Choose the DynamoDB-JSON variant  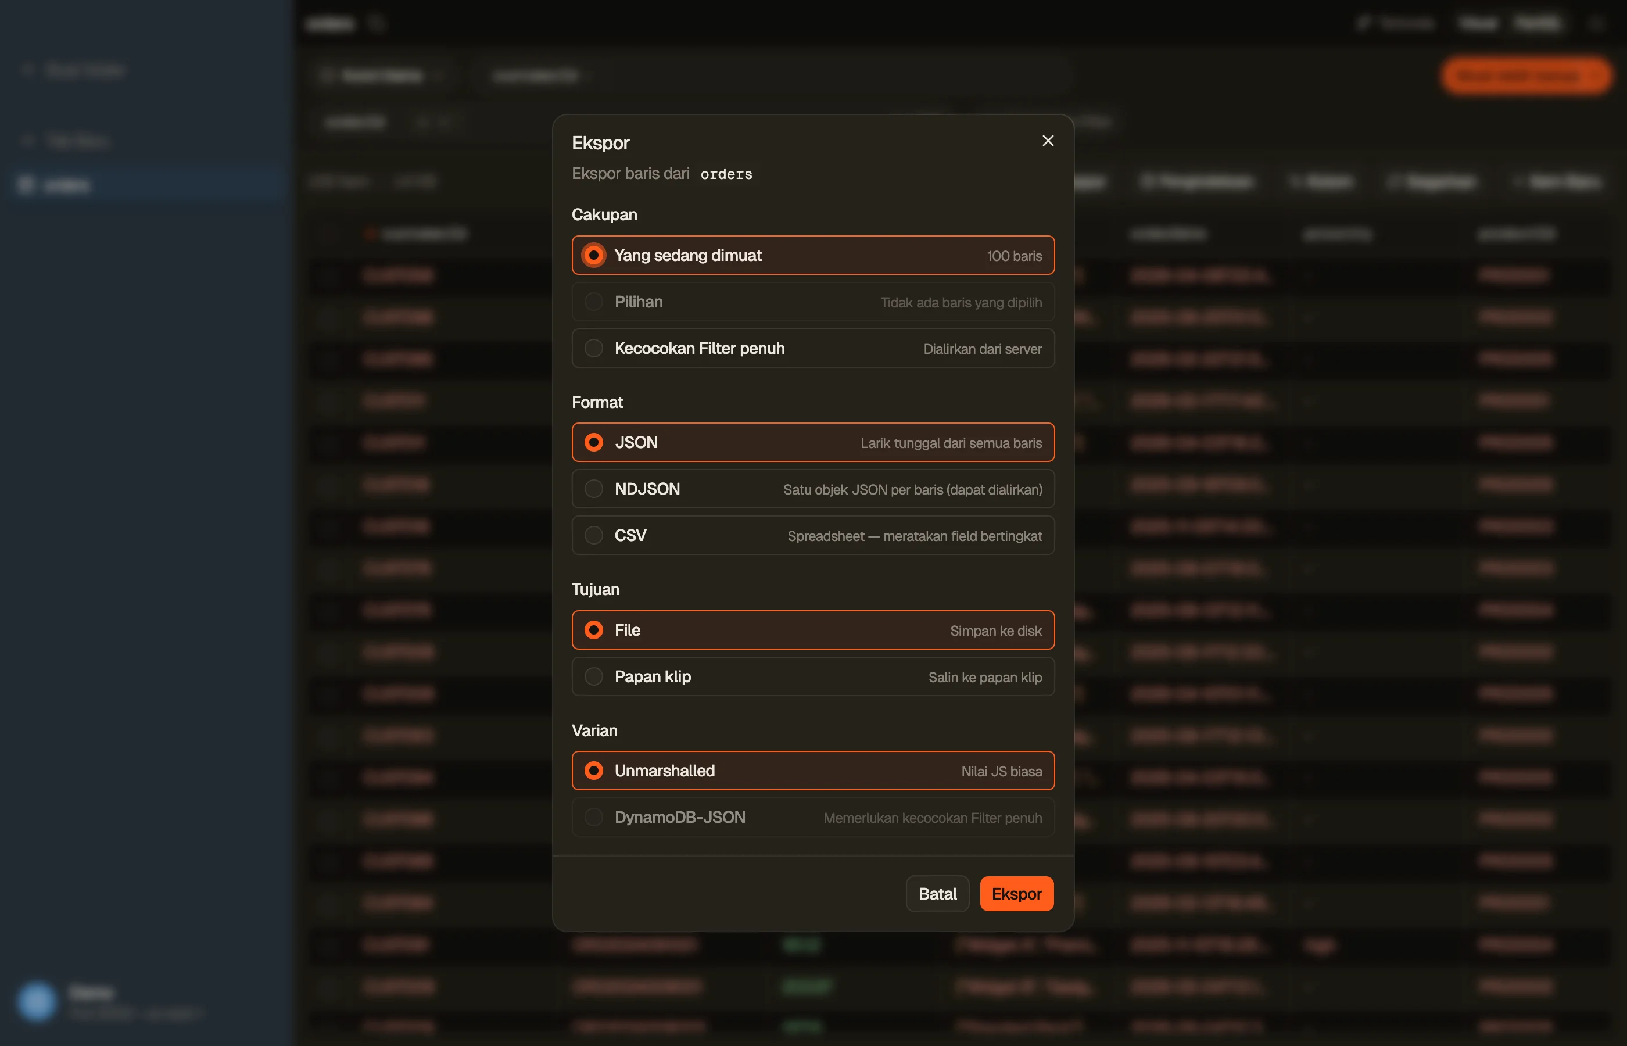coord(813,817)
